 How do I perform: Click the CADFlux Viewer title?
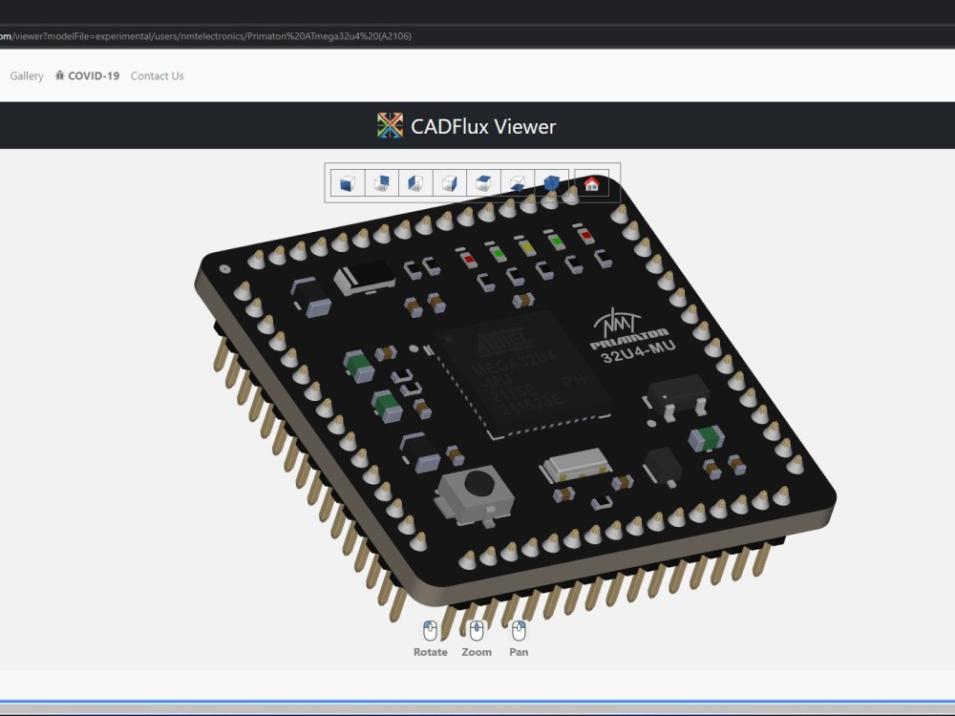point(483,127)
